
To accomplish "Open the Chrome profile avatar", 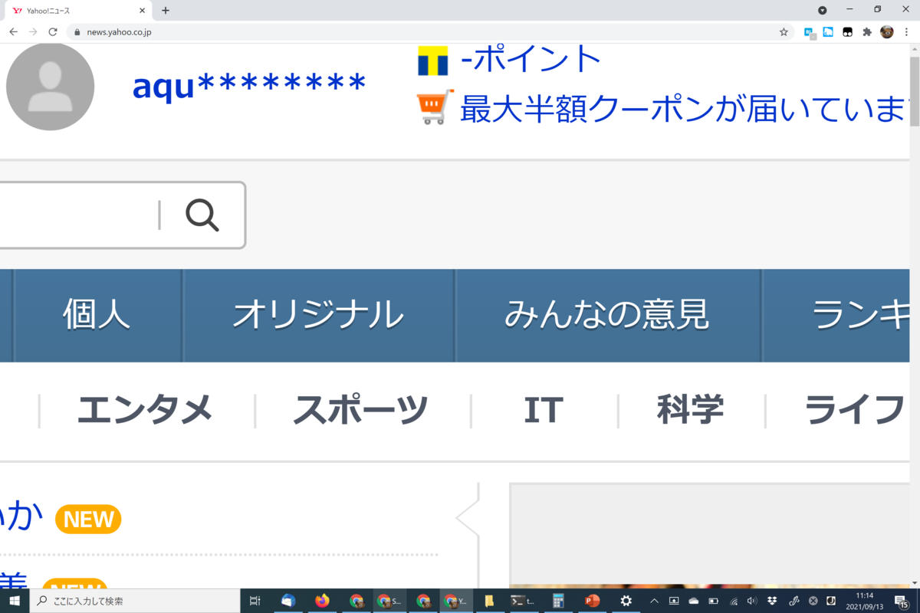I will tap(887, 32).
